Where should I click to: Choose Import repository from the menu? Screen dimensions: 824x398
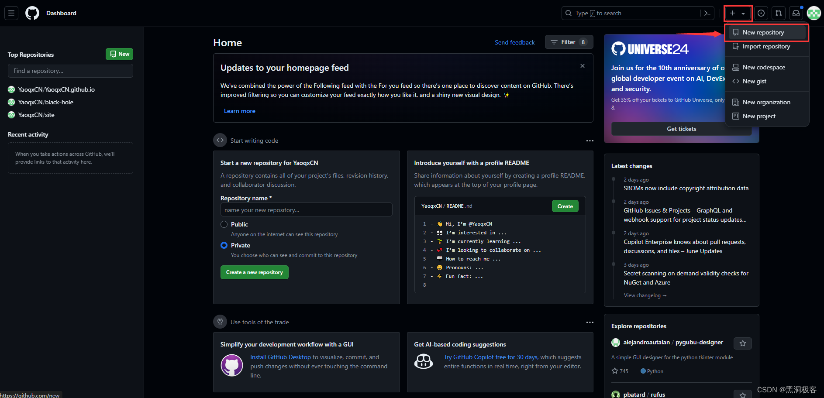[767, 46]
